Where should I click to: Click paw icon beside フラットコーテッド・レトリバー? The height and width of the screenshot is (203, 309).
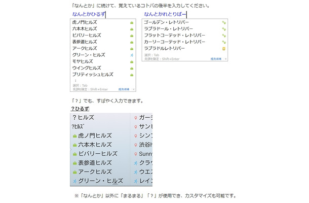224,36
